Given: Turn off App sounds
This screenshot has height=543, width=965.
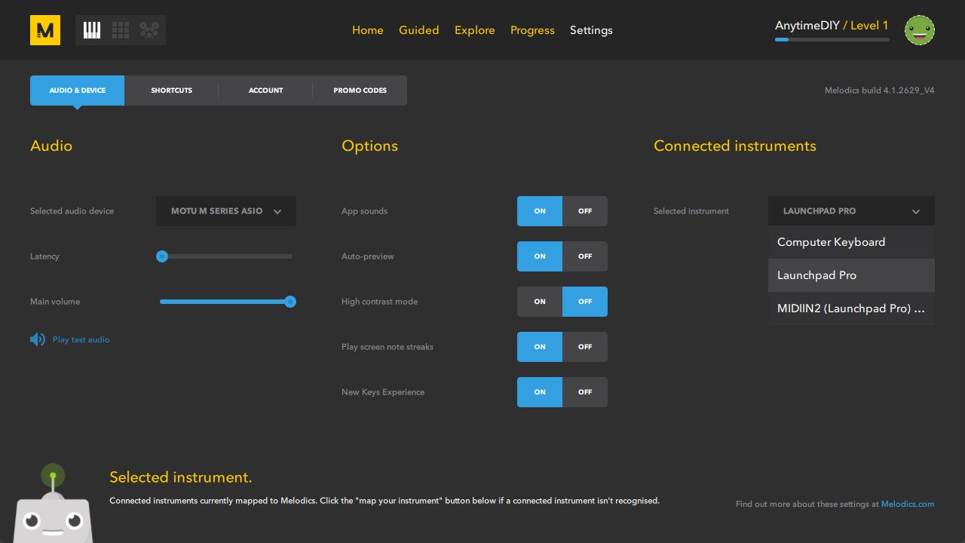Looking at the screenshot, I should tap(584, 211).
